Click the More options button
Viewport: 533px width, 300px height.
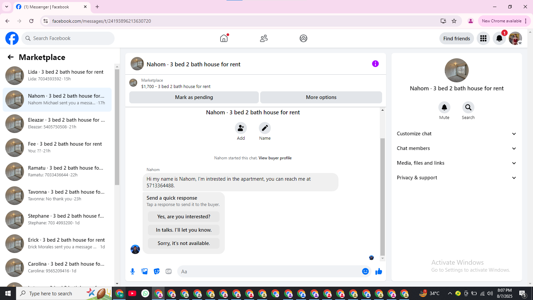click(x=321, y=97)
